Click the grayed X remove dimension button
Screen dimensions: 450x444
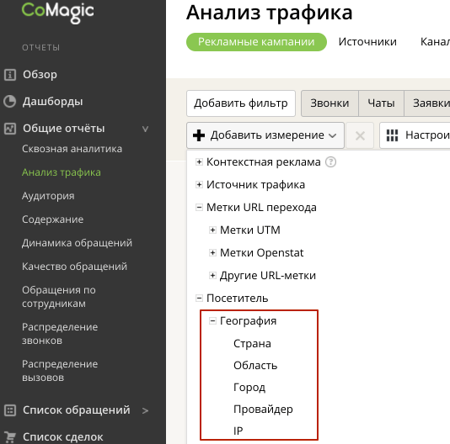tap(360, 135)
